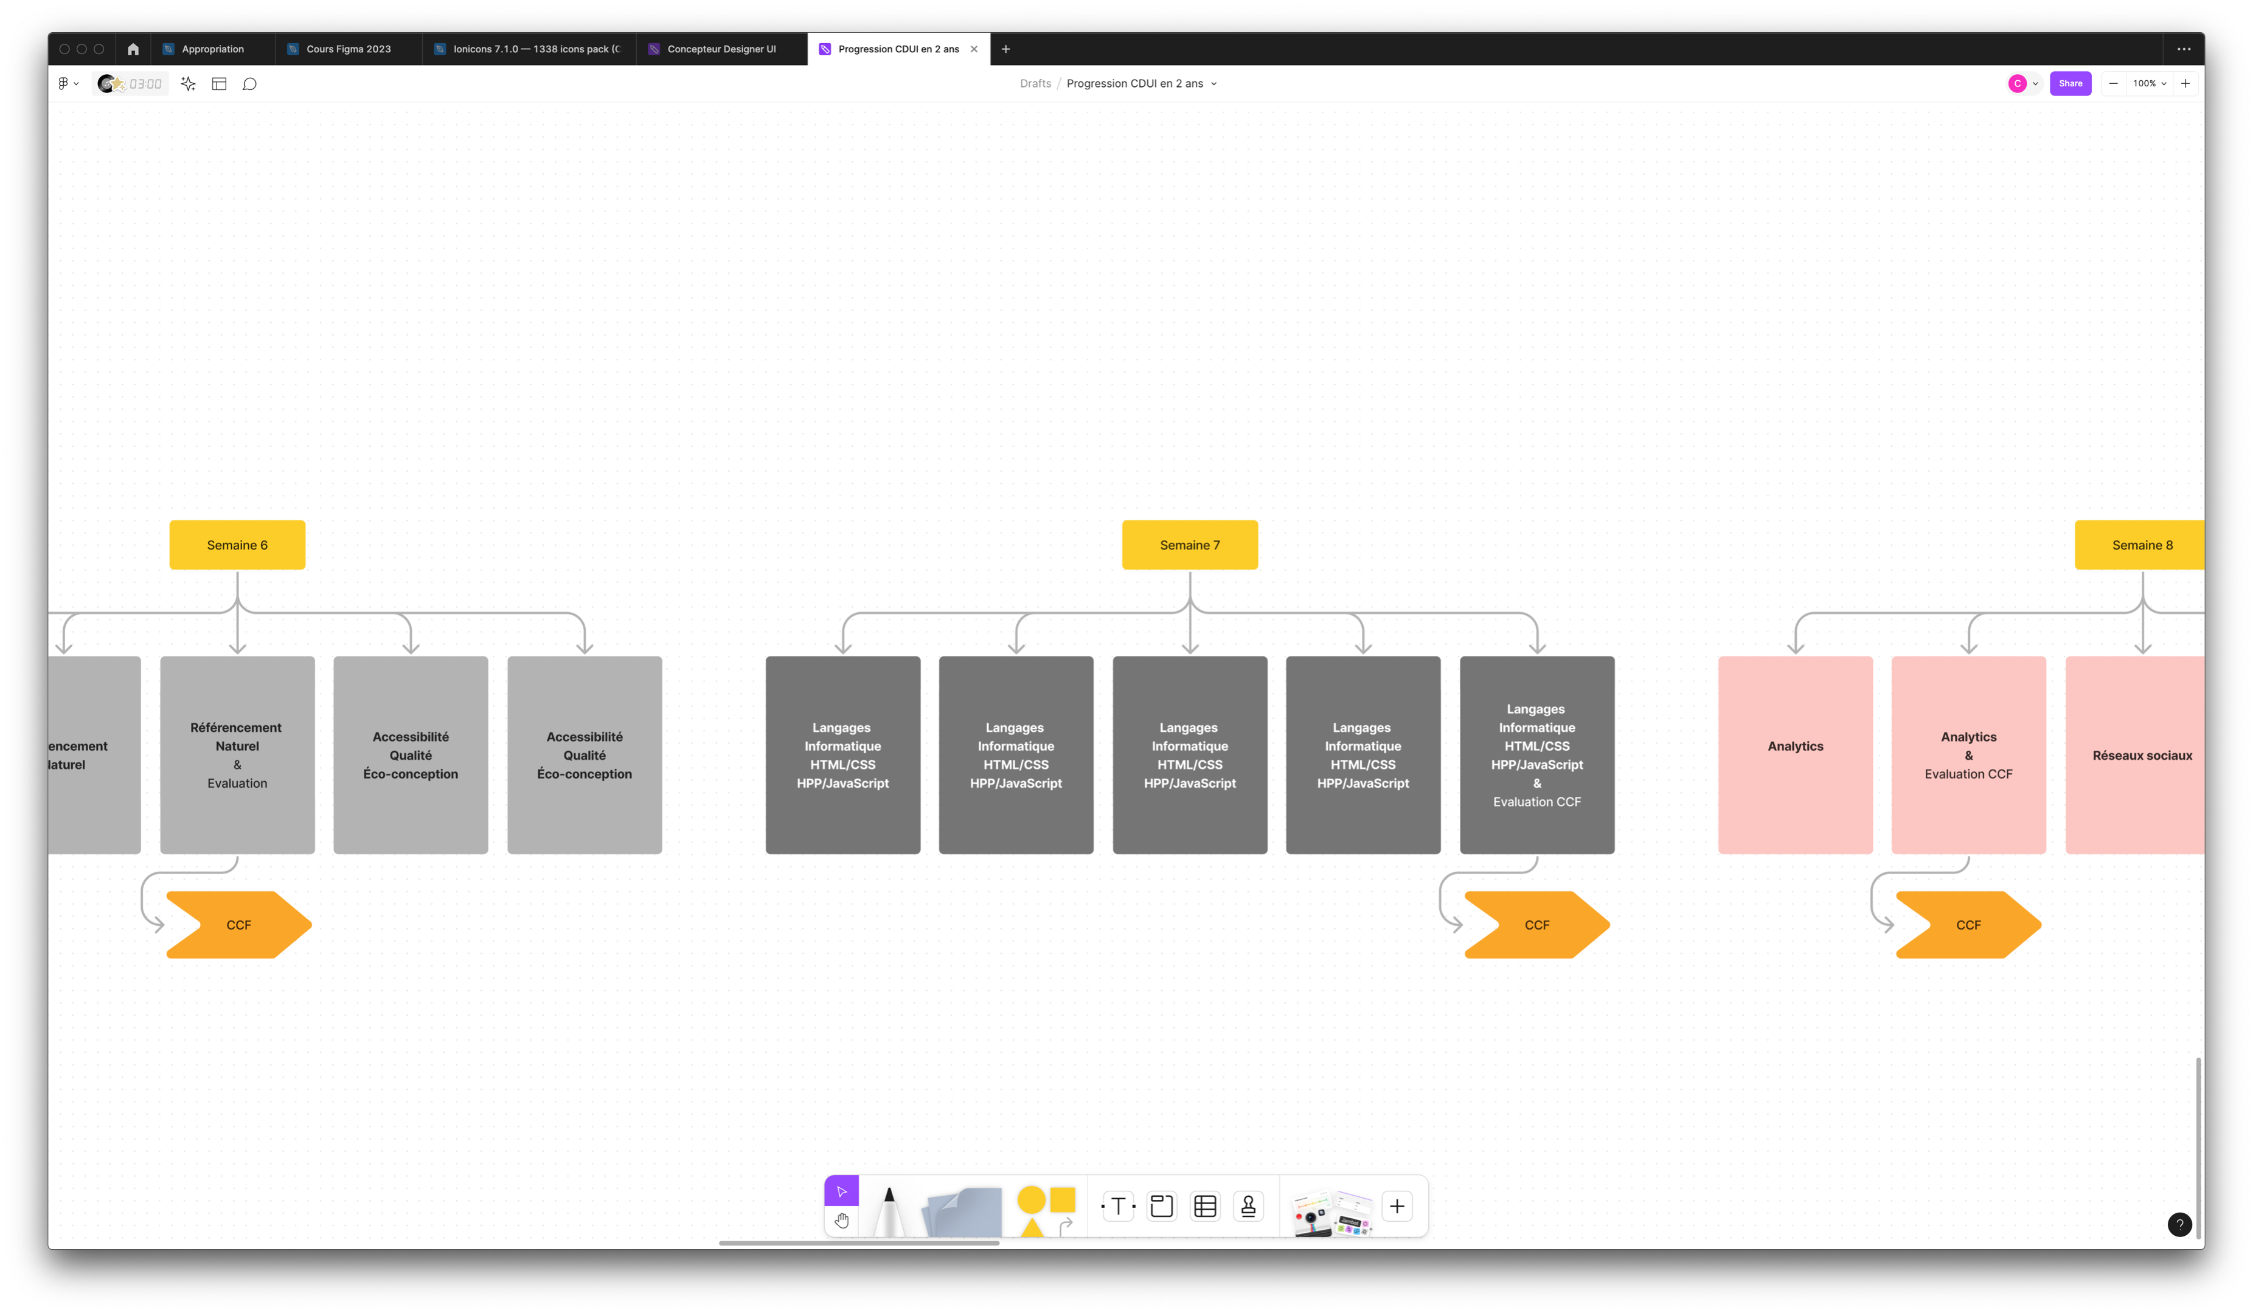Open the Drafts breadcrumb link
This screenshot has width=2253, height=1313.
tap(1035, 84)
